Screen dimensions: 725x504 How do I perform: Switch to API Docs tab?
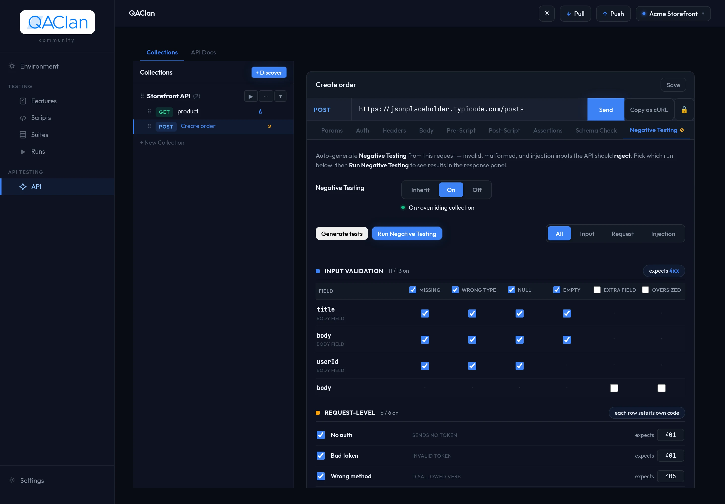(203, 52)
